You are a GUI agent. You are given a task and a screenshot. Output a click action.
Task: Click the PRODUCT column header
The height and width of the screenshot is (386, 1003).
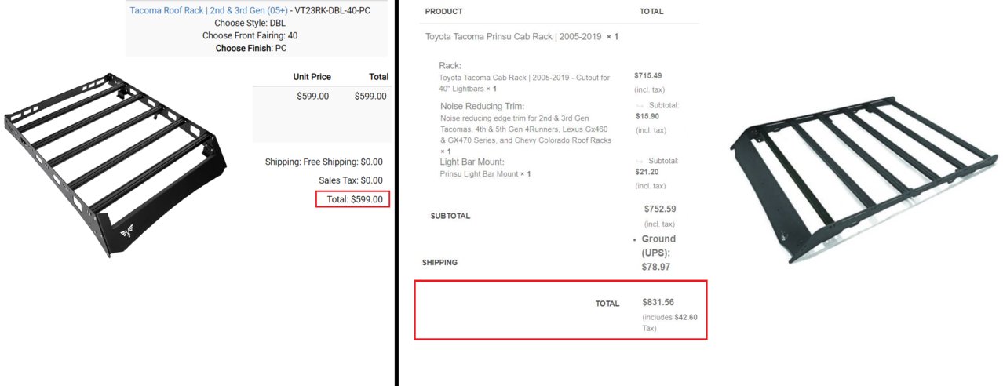(x=443, y=12)
